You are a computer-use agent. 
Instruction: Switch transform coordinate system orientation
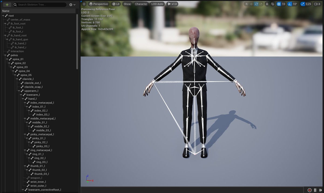(267, 4)
